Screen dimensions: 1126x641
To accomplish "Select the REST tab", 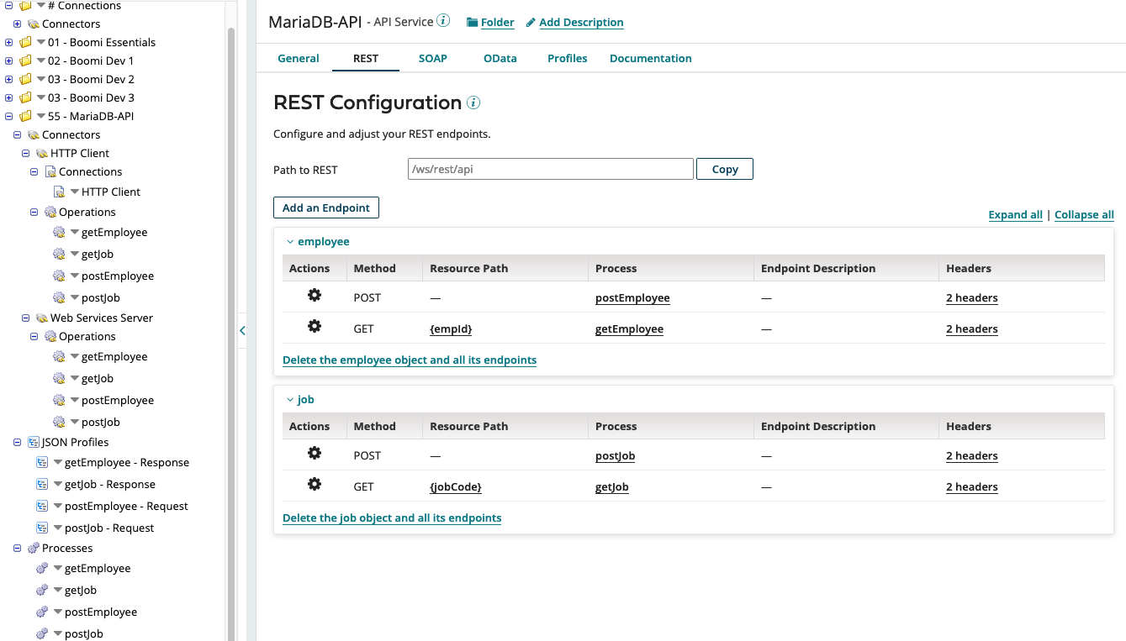I will pos(366,58).
